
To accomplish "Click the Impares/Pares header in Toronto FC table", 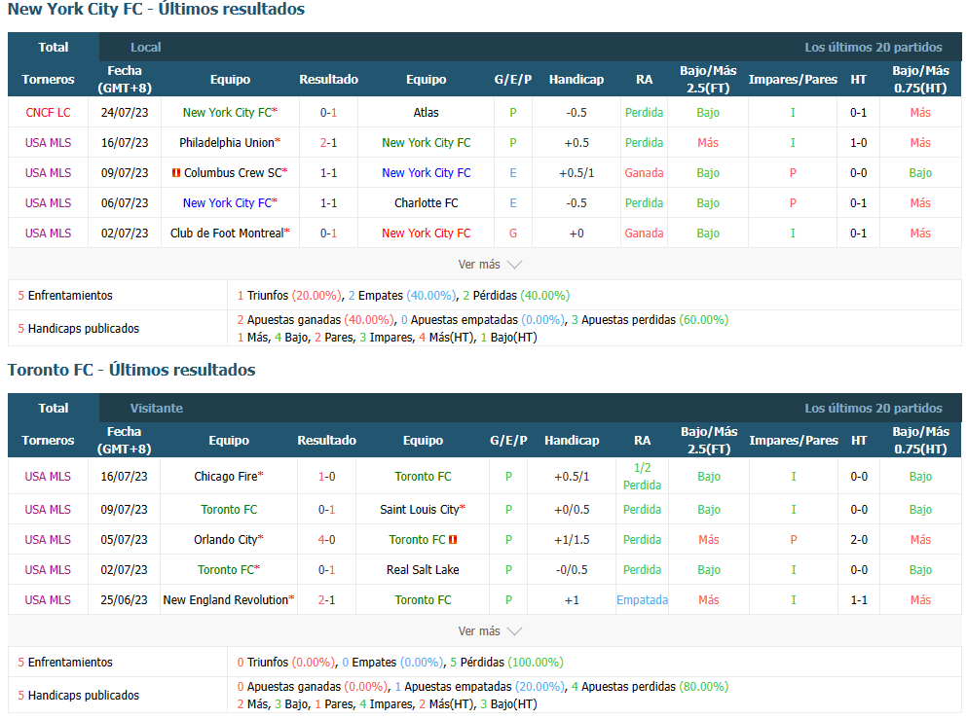I will pyautogui.click(x=794, y=441).
